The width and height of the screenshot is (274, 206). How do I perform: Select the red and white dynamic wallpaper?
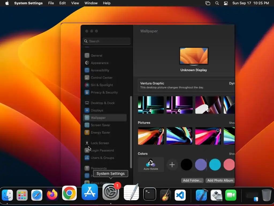click(x=208, y=105)
